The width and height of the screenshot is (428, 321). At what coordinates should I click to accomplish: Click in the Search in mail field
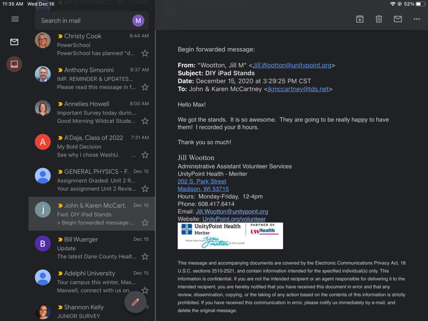coord(84,21)
